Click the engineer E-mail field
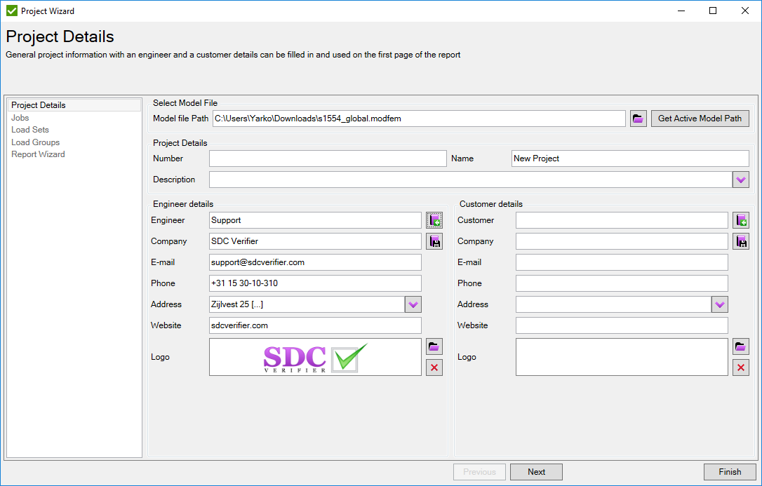Screen dimensions: 762x486 [x=315, y=263]
